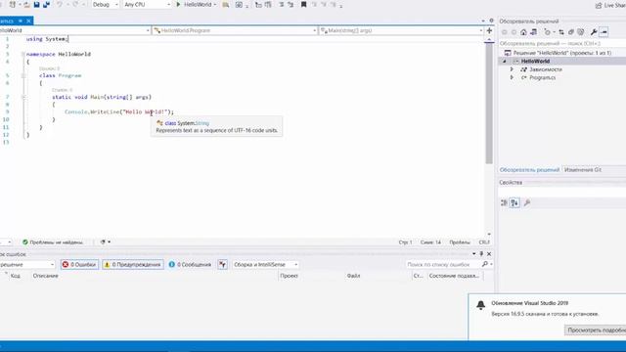Open the Сборка и IntelliSense dropdown
Viewport: 626px width, 352px height.
pos(265,265)
